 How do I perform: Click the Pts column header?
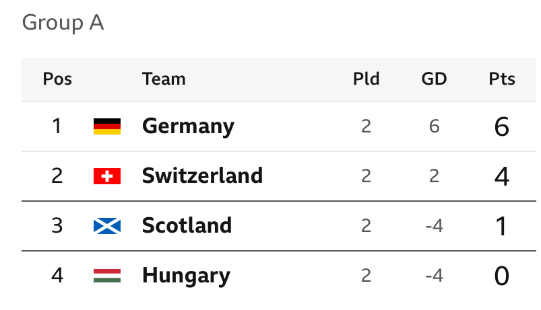(x=502, y=79)
